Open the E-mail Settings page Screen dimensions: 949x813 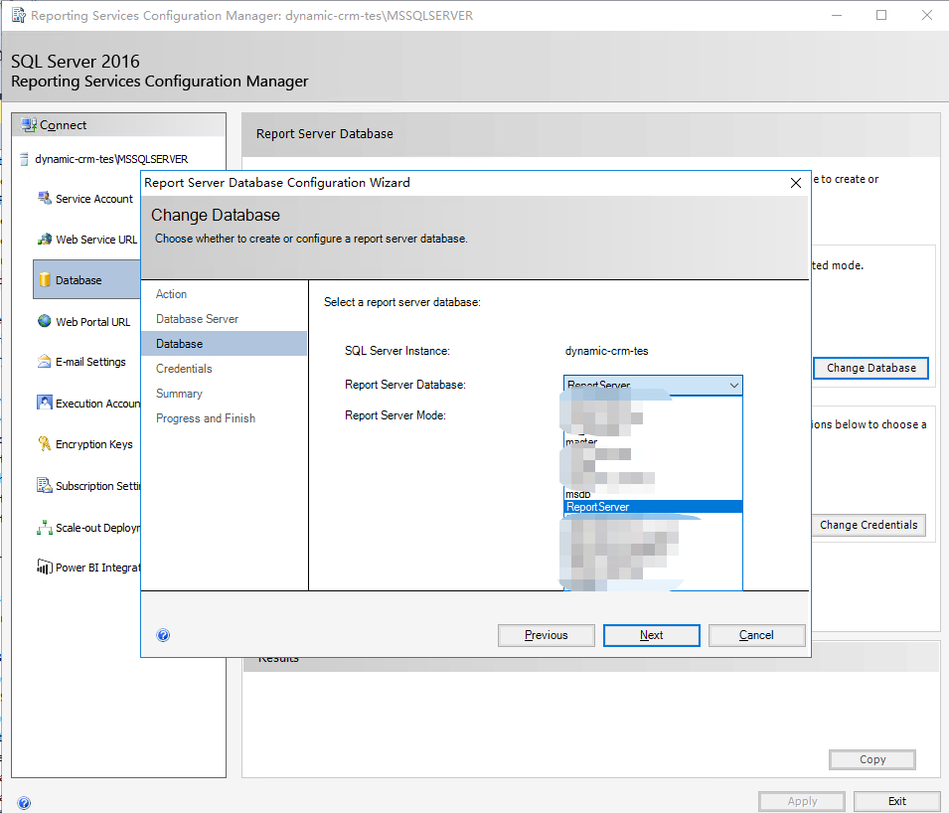pyautogui.click(x=90, y=362)
